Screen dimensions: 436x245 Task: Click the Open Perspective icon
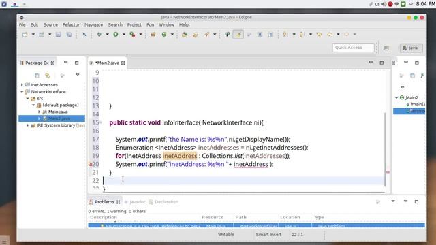(x=386, y=48)
